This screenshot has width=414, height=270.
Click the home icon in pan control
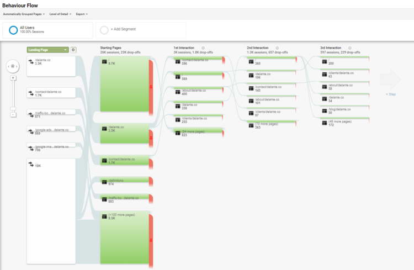12,67
